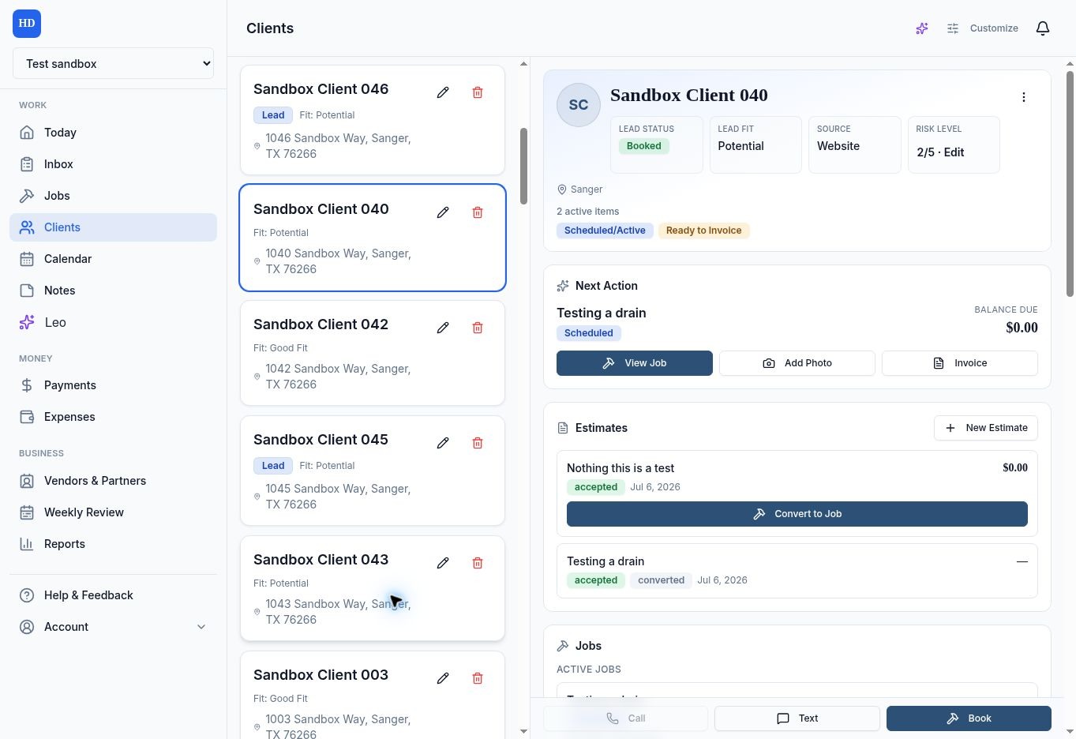Delete Sandbox Client 042 via trash icon

point(478,328)
